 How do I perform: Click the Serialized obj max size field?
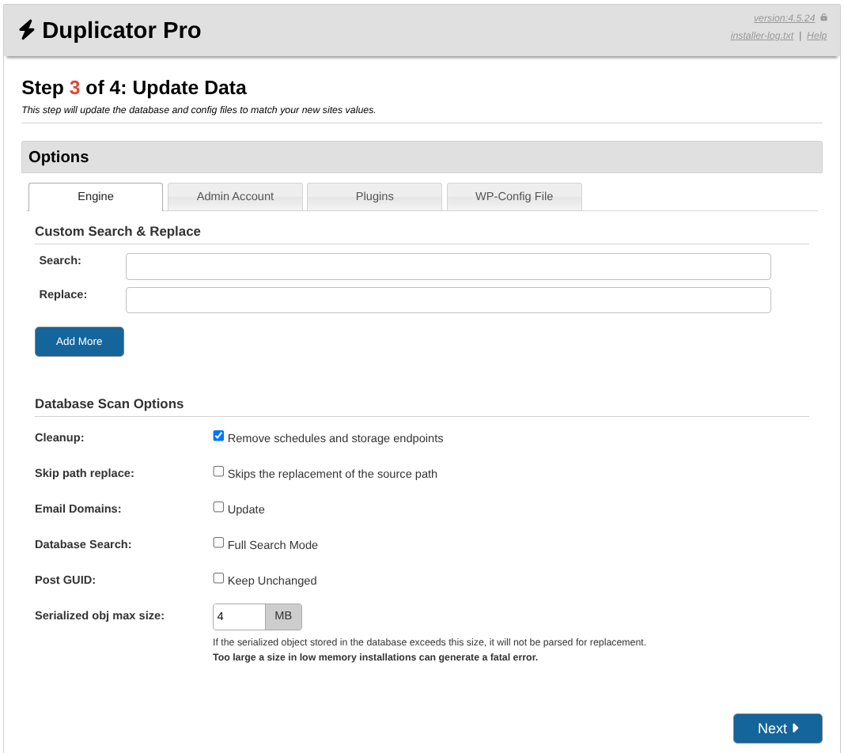(x=239, y=617)
